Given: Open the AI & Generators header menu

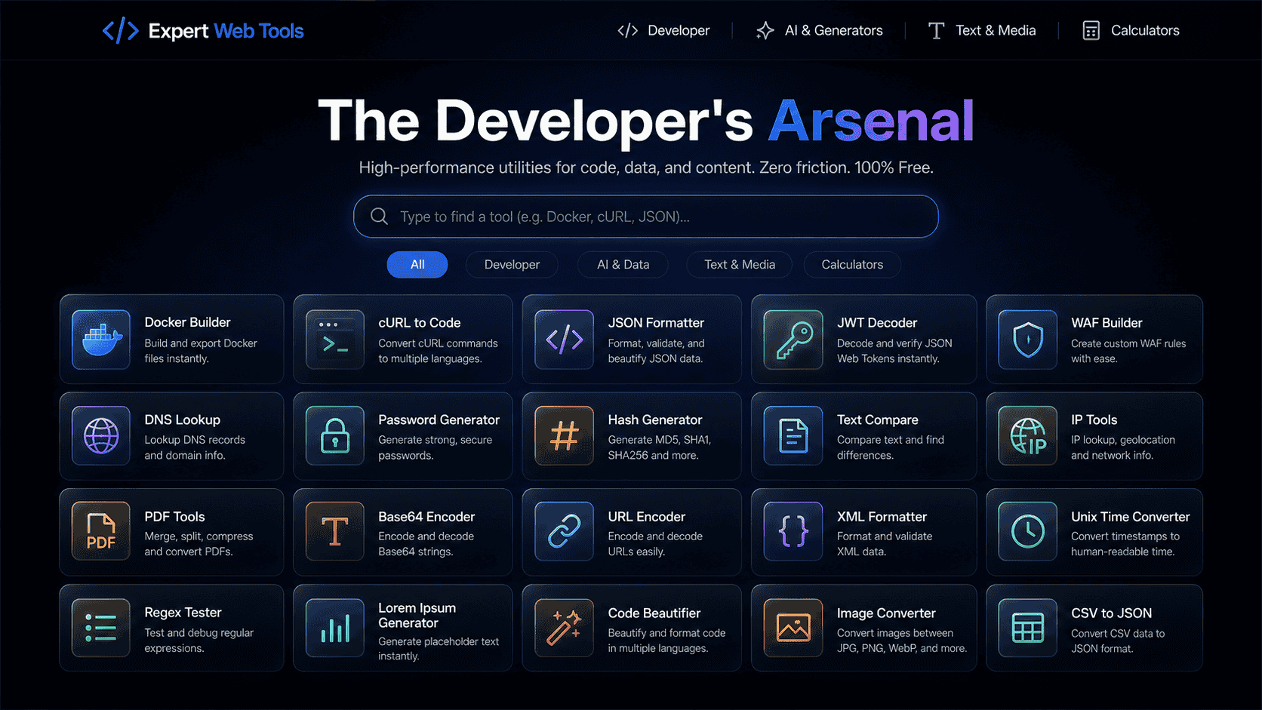Looking at the screenshot, I should 819,30.
